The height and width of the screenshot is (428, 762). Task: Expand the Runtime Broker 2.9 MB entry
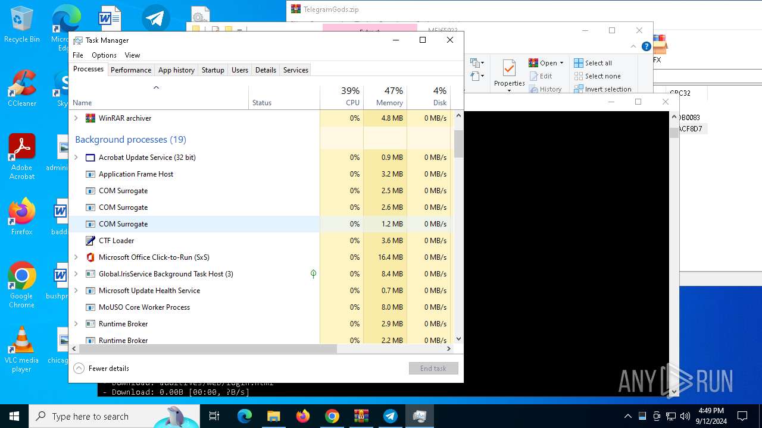point(76,324)
